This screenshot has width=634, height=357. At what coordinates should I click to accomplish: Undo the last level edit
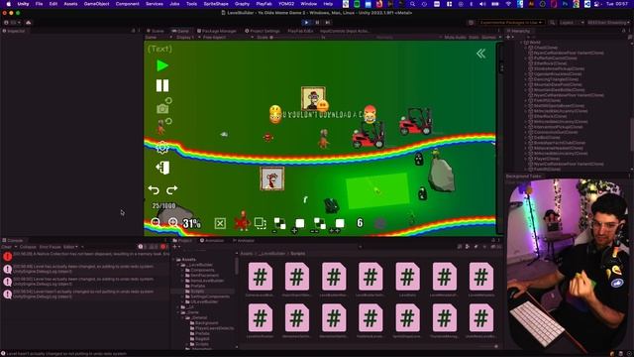[154, 189]
